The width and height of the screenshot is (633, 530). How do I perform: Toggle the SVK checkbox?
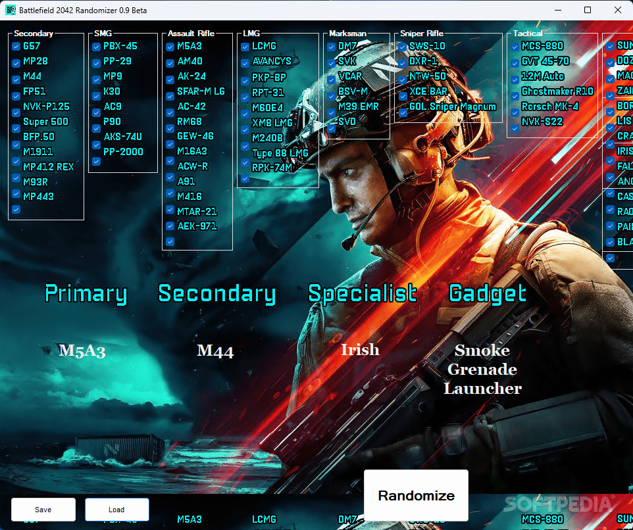pos(332,63)
